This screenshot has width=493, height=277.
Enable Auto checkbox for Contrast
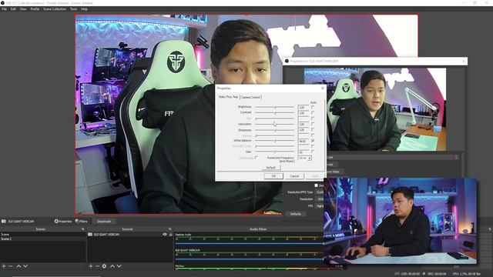tap(313, 112)
